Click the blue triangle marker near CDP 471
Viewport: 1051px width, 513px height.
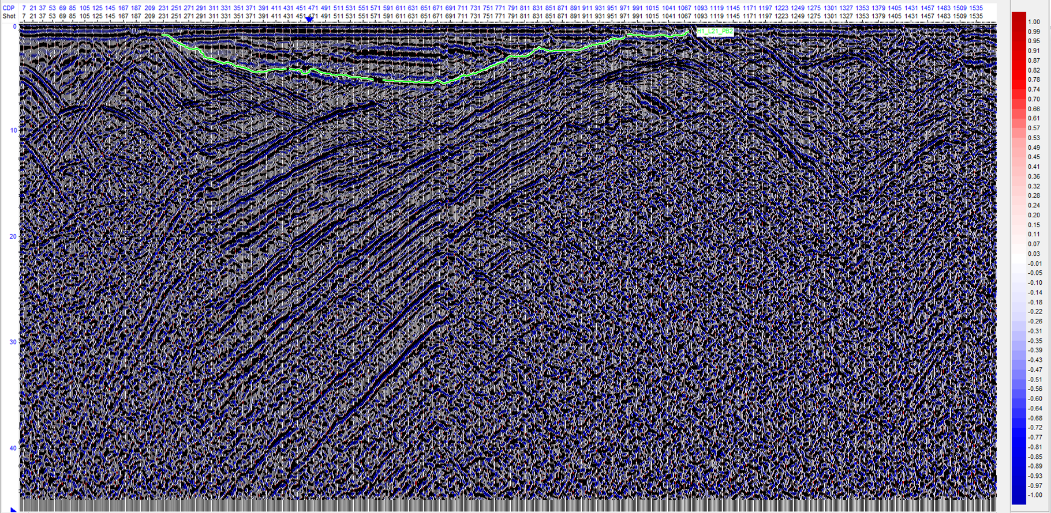(x=309, y=20)
